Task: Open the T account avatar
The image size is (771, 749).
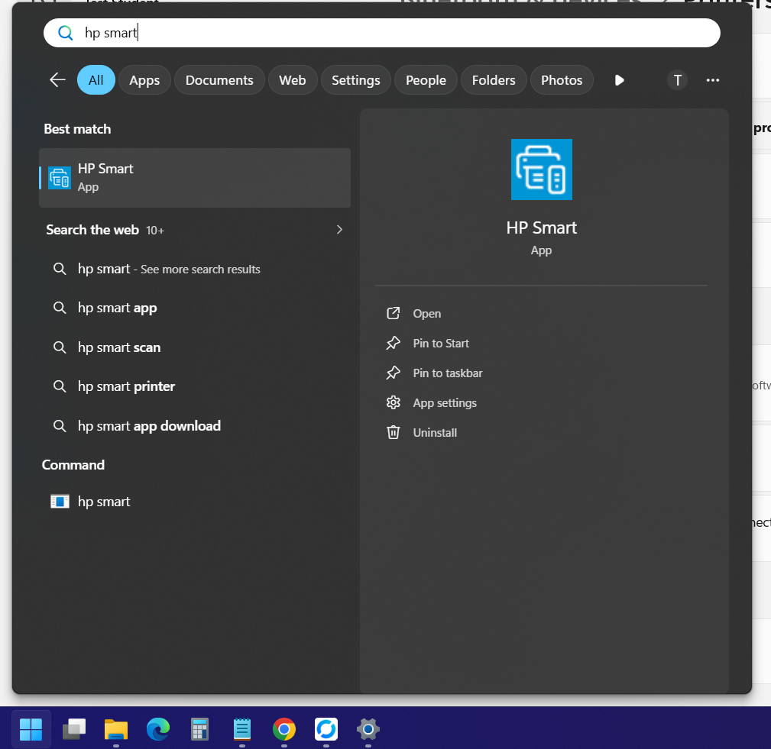Action: coord(677,80)
